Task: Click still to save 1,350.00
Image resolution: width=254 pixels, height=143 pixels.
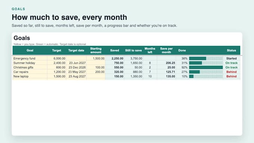Action: (x=133, y=76)
